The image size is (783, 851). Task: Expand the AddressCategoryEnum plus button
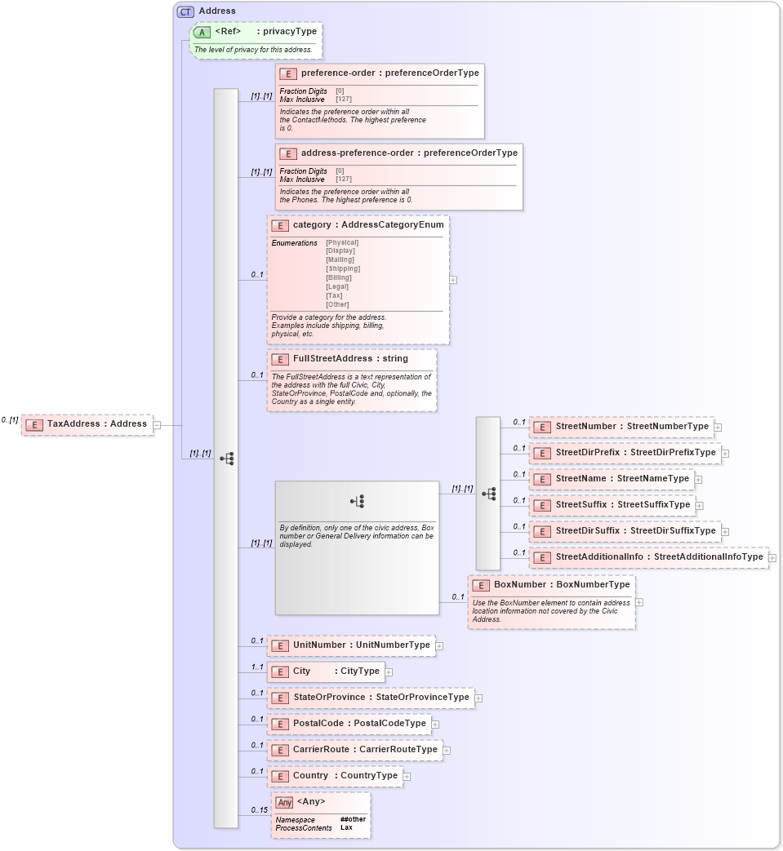click(x=452, y=279)
